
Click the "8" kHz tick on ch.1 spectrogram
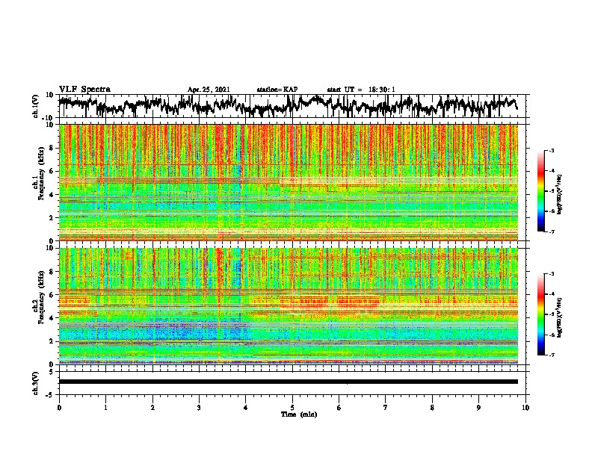52,148
